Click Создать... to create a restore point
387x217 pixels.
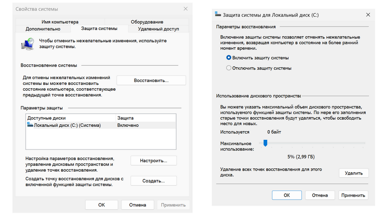click(153, 181)
